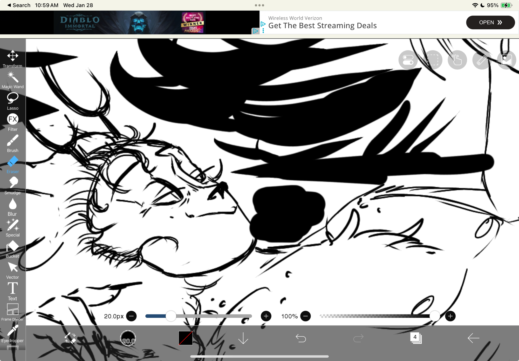Undo the last stroke
This screenshot has width=519, height=361.
click(x=301, y=338)
